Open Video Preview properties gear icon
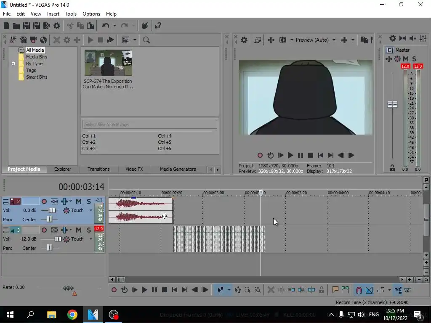This screenshot has height=323, width=431. click(x=244, y=40)
